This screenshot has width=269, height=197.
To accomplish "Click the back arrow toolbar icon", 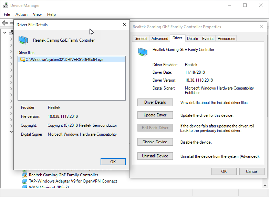I will (x=5, y=23).
